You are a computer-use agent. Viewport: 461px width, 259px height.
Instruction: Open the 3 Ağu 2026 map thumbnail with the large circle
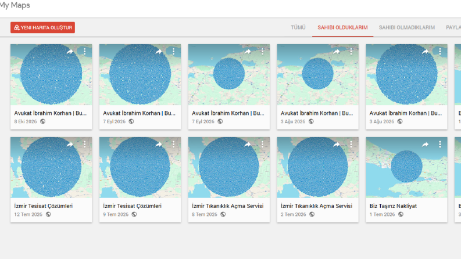click(406, 74)
